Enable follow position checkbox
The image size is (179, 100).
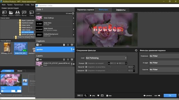coord(86,63)
